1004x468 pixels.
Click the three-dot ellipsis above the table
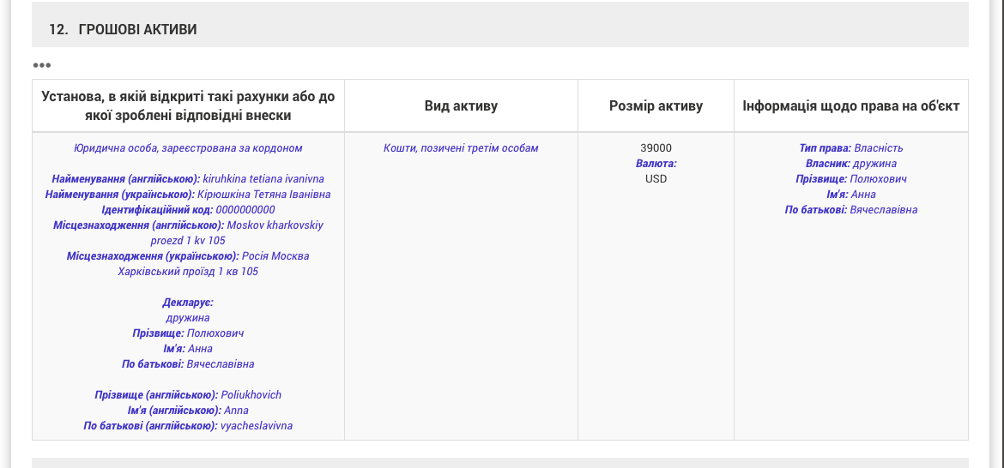(42, 65)
